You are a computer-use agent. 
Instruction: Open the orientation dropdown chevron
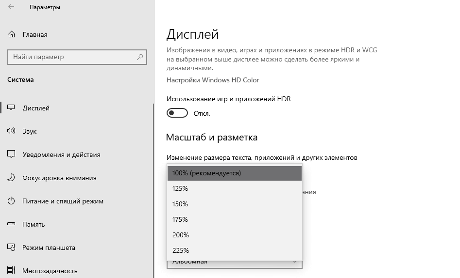click(295, 262)
